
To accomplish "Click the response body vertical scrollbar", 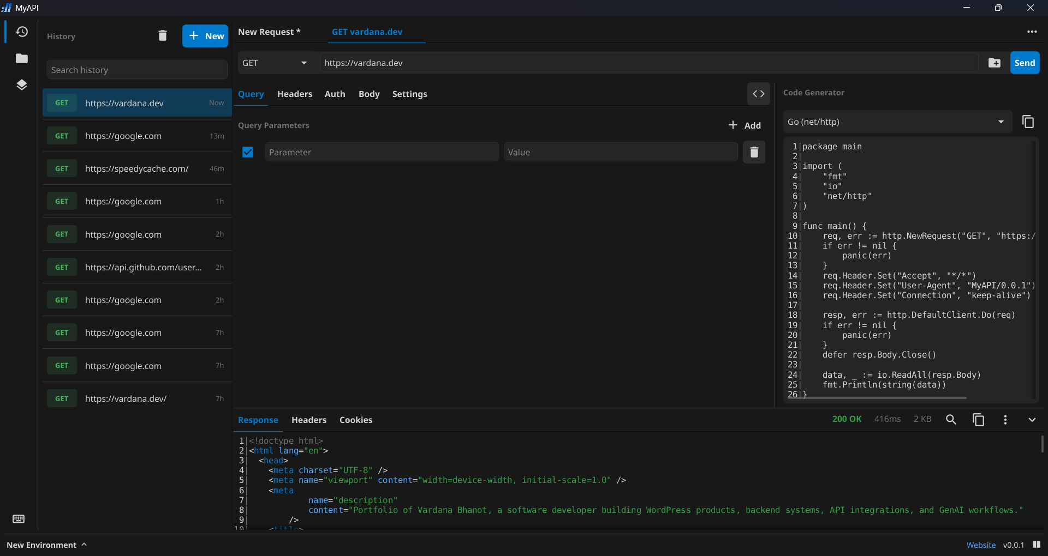I will (1042, 444).
